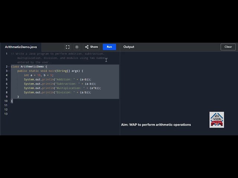The image size is (238, 178).
Task: Click the int a = 10 declaration line
Action: pos(39,75)
